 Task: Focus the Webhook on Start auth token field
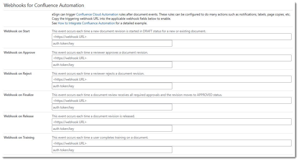coord(112,43)
